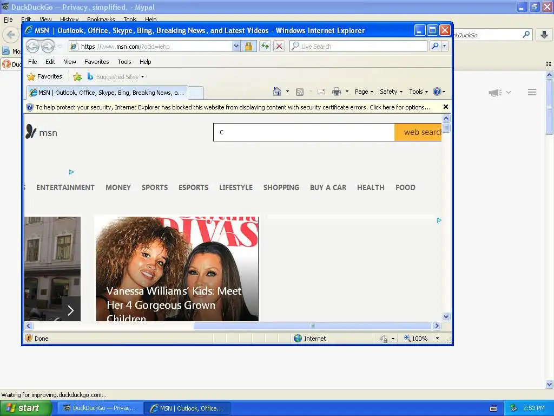Image resolution: width=554 pixels, height=416 pixels.
Task: Click the Refresh page button in IE
Action: [x=265, y=47]
